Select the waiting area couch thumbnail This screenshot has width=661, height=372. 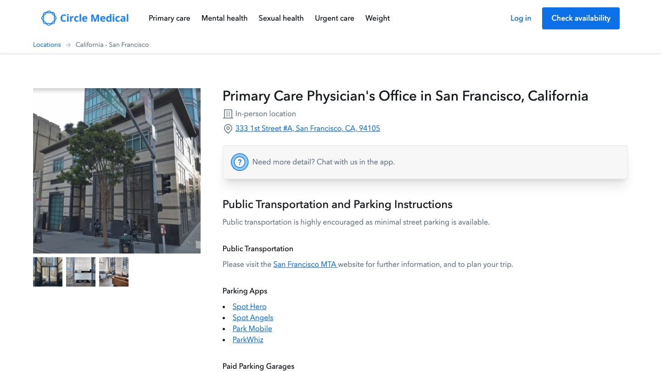tap(113, 271)
